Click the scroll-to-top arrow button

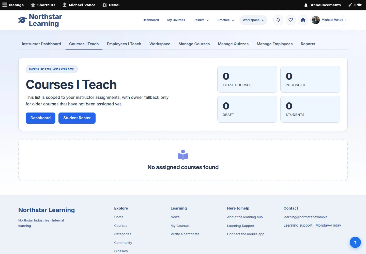pos(355,242)
